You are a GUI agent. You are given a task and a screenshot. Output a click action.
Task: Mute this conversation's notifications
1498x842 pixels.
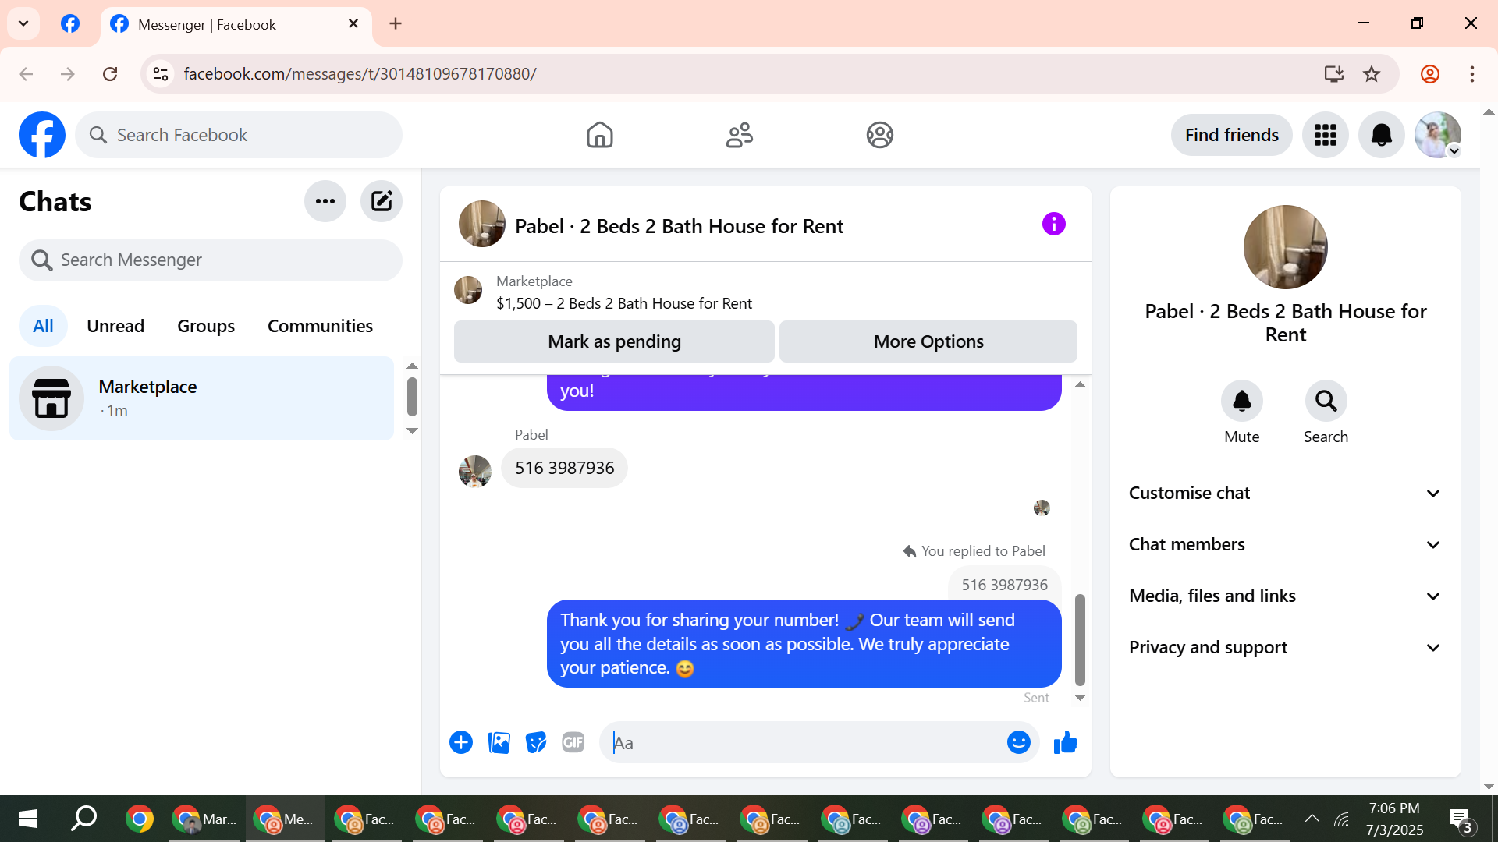[x=1241, y=402]
